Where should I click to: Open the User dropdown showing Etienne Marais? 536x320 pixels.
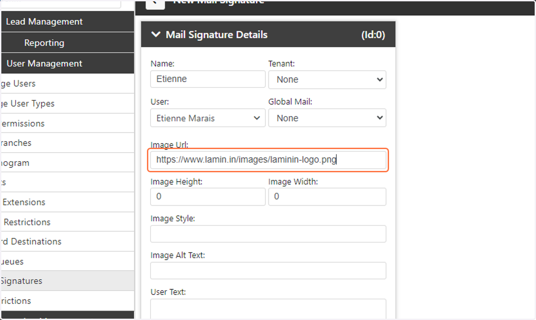[x=208, y=118]
